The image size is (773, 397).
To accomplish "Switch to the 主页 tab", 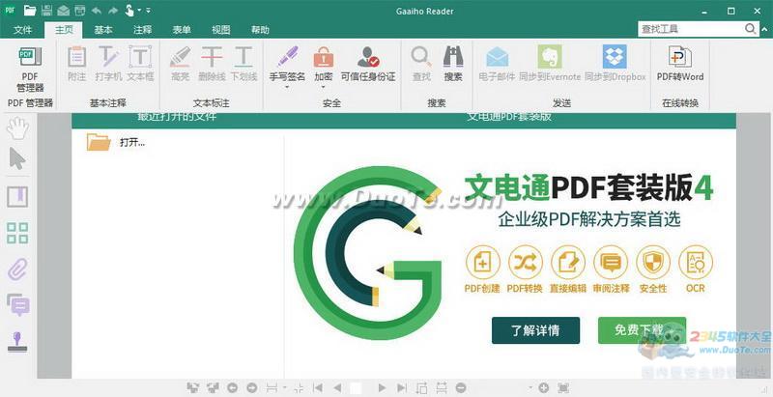I will pos(64,30).
